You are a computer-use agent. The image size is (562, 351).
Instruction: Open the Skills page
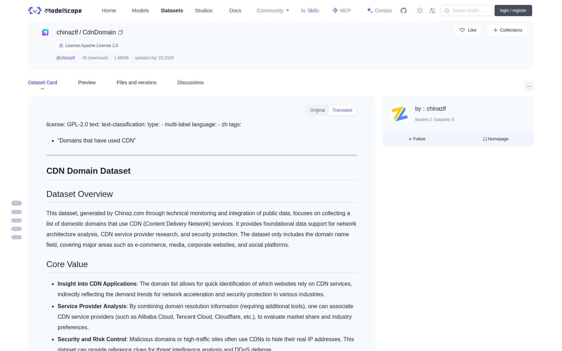[x=310, y=11]
